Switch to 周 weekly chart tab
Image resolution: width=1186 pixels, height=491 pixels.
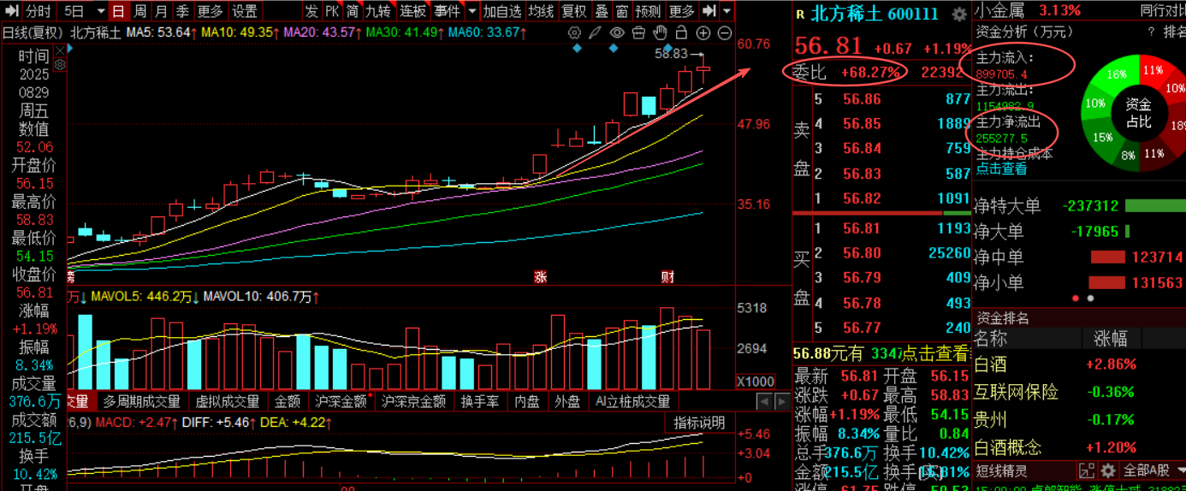pos(139,11)
